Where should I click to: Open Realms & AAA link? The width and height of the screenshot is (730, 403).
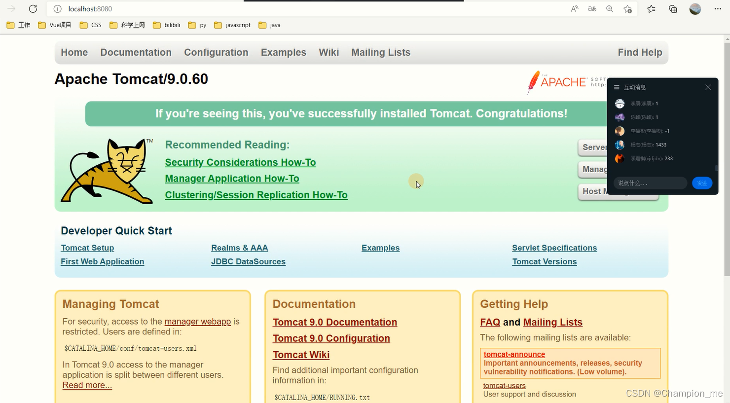pos(240,248)
